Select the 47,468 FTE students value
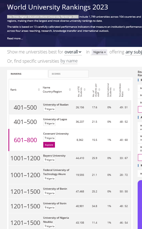Screen dimensions: 142x229 tap(80, 192)
